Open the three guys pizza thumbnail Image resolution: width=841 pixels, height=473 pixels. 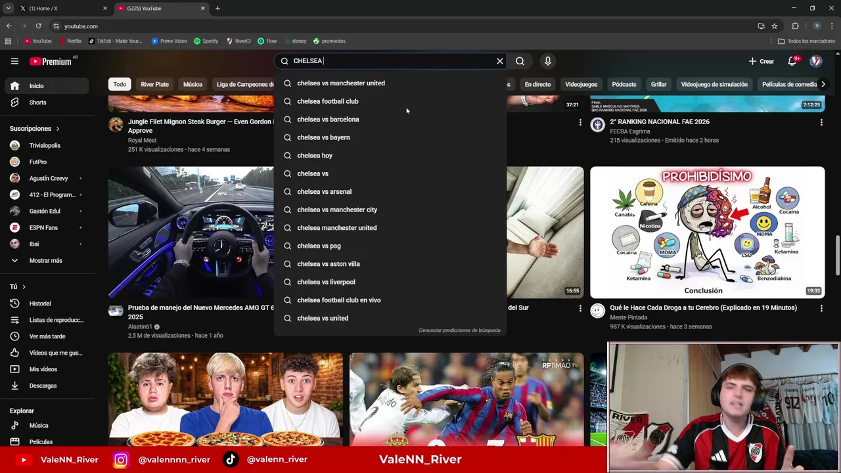point(225,399)
